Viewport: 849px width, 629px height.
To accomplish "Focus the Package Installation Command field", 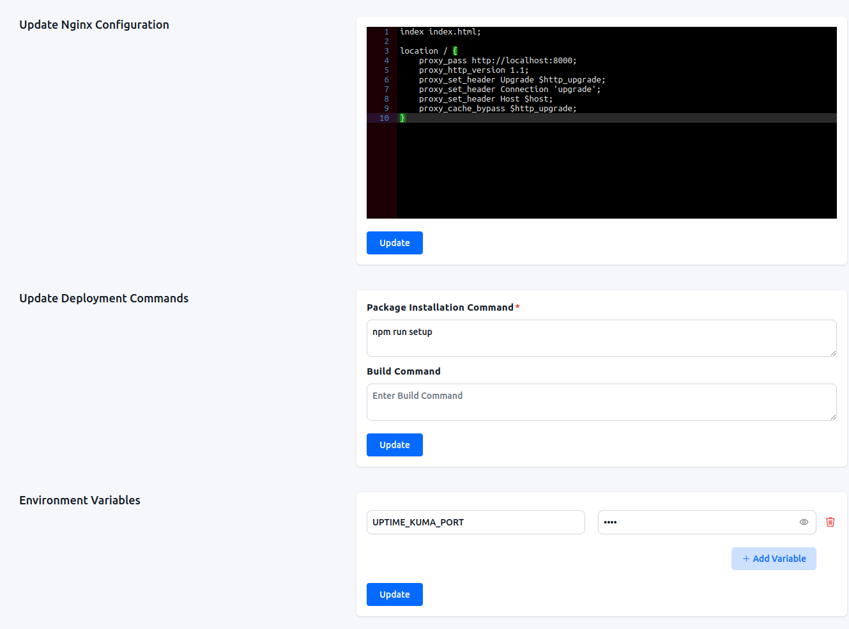I will 602,338.
